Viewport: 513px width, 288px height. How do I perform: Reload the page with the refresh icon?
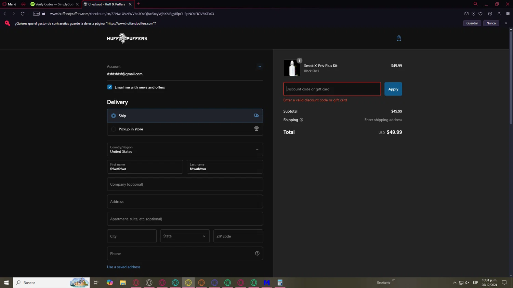coord(23,14)
